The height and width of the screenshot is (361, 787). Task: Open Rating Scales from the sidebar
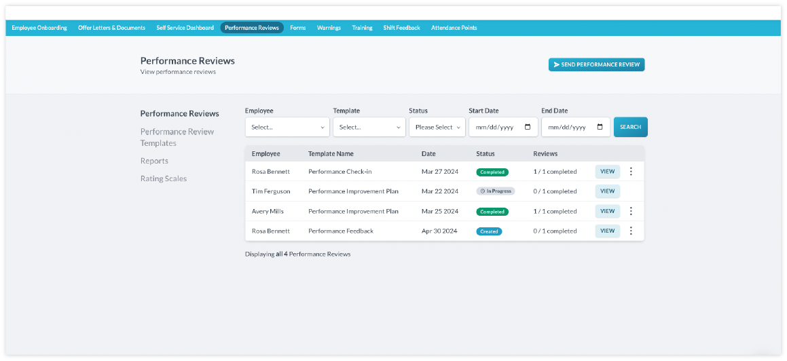164,178
